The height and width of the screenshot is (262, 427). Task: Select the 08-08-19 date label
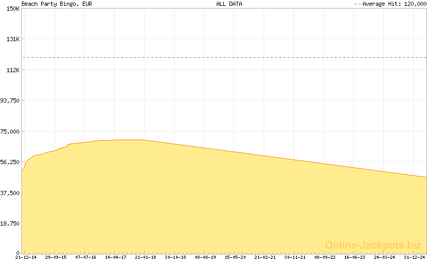205,257
